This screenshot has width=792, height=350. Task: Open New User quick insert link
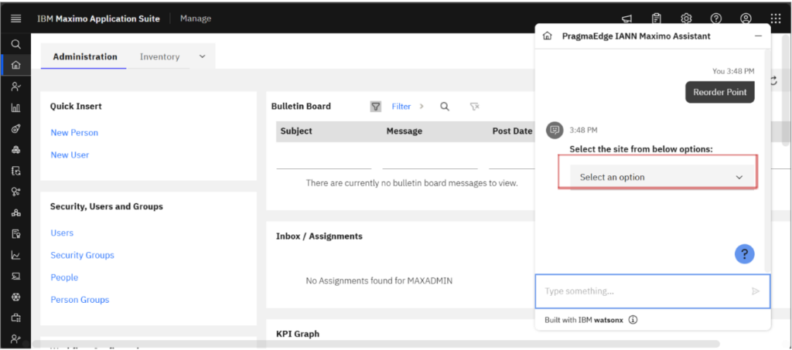(70, 155)
